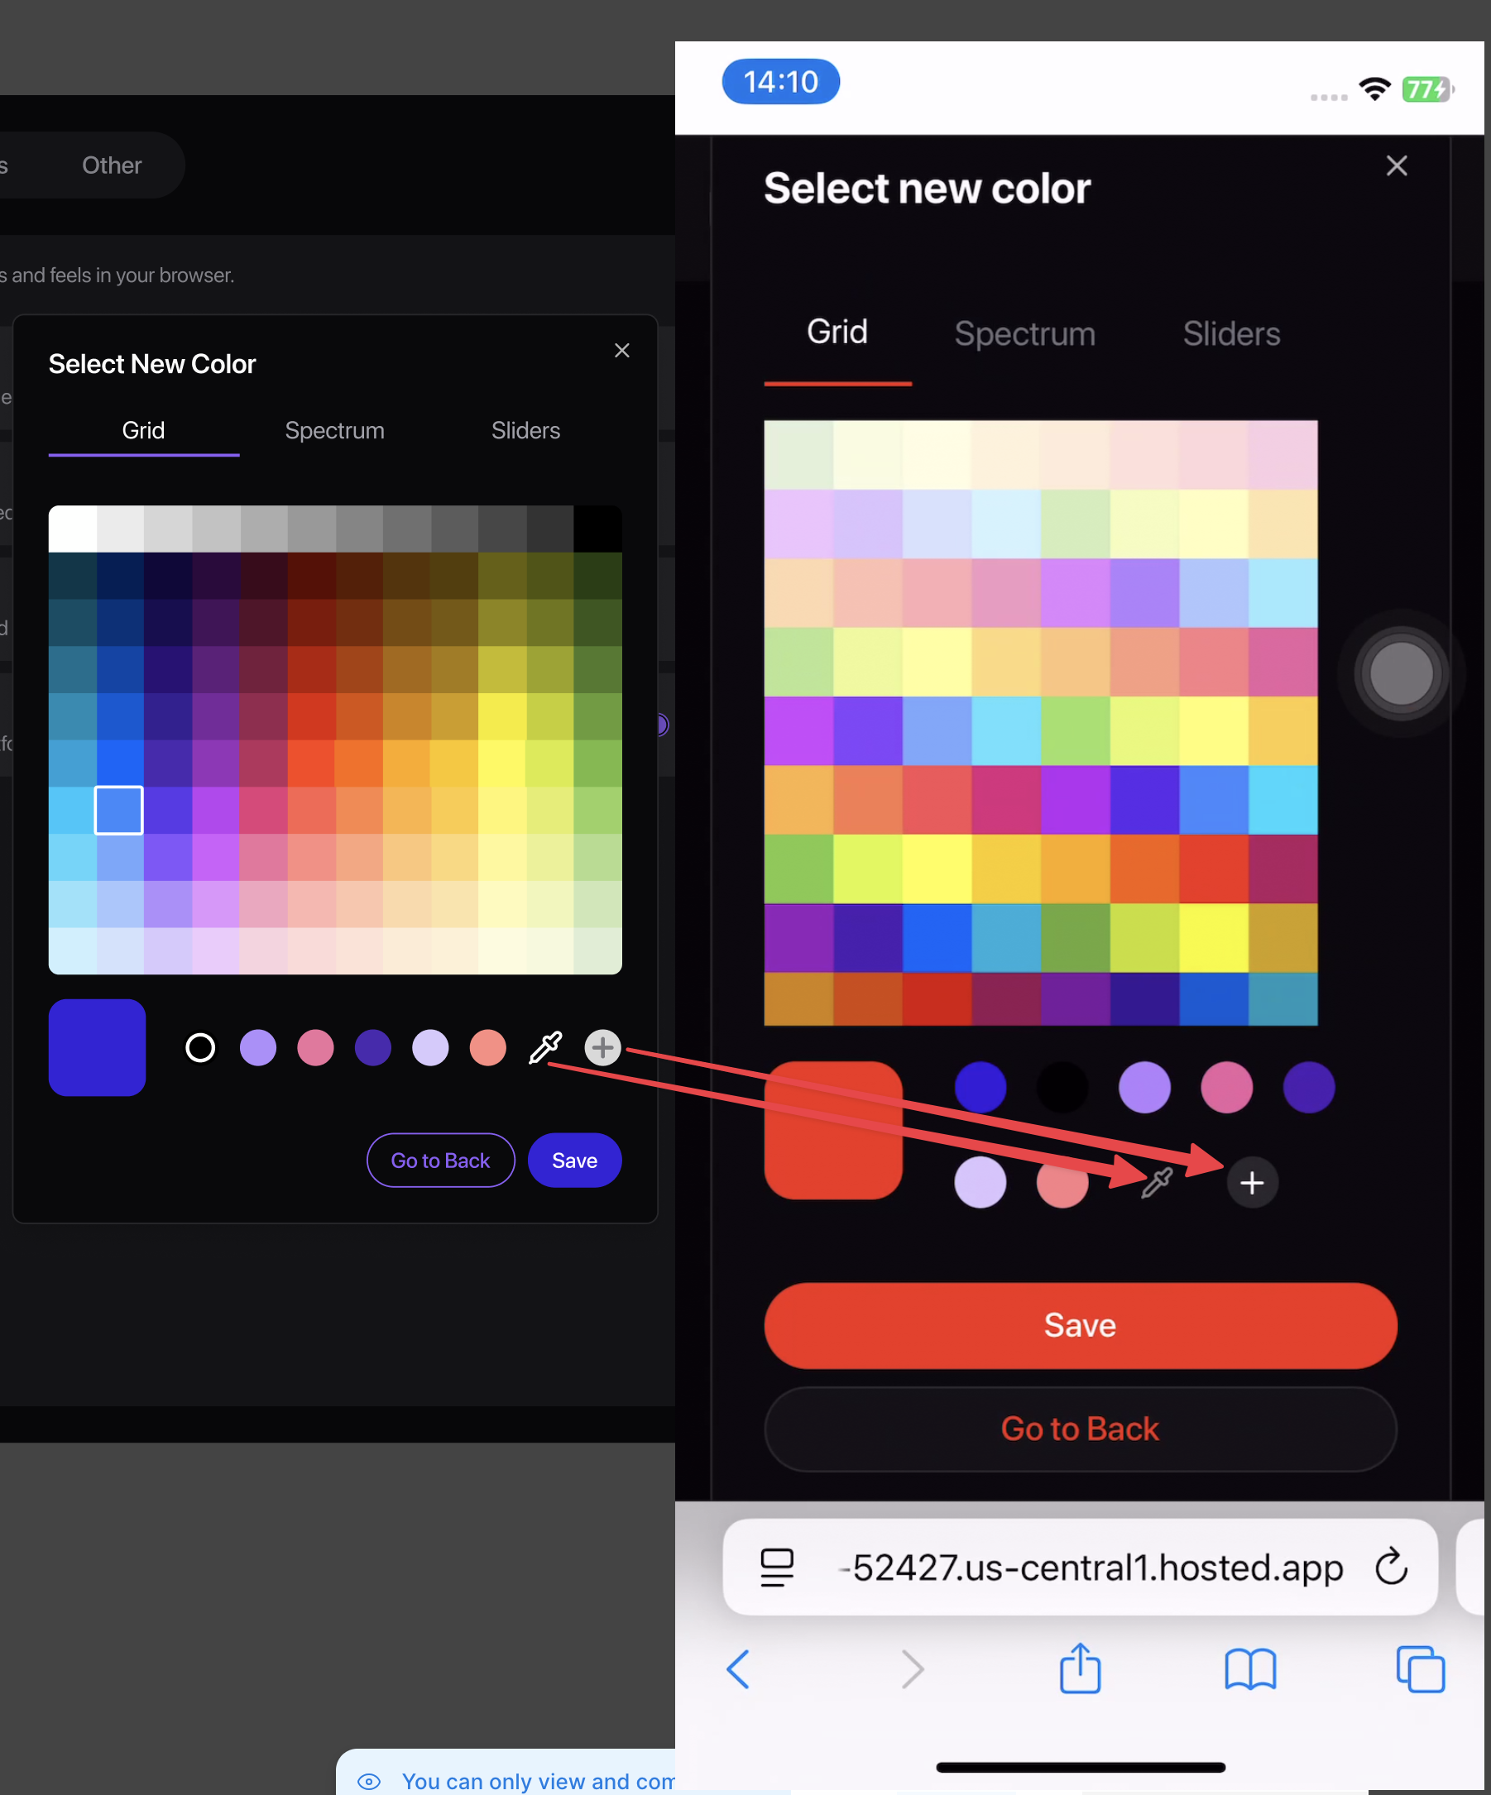Select Grid tab in desktop dialog
The image size is (1491, 1795).
point(144,430)
